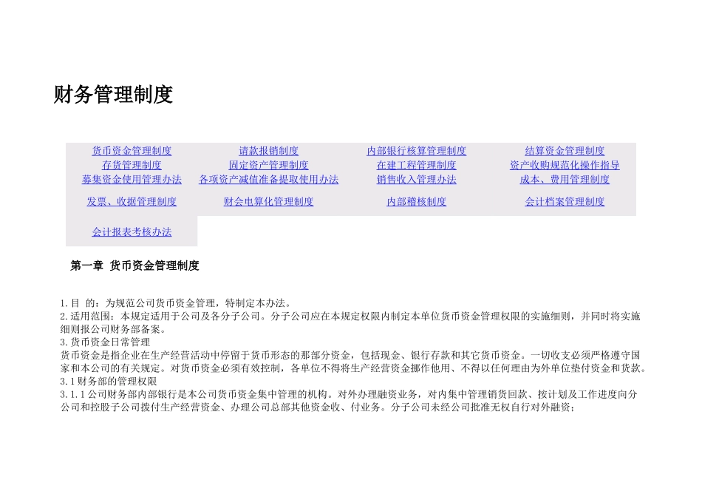Open the 各项资产减值准备提取使用办法 link

coord(269,180)
